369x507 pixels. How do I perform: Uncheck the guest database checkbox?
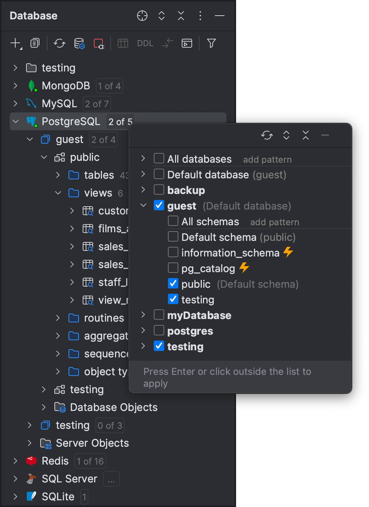tap(159, 205)
